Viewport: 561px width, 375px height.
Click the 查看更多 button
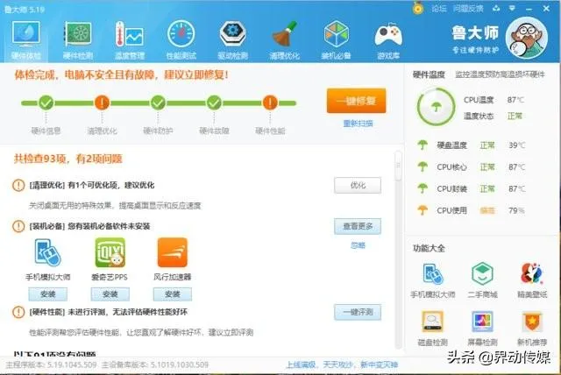(358, 226)
